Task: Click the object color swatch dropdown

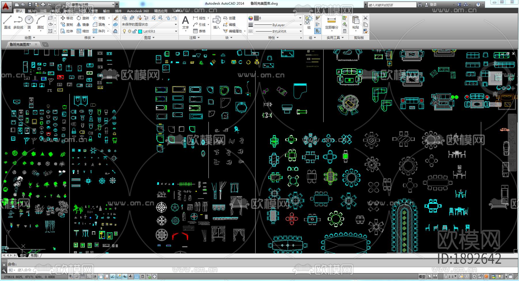Action: [x=300, y=18]
